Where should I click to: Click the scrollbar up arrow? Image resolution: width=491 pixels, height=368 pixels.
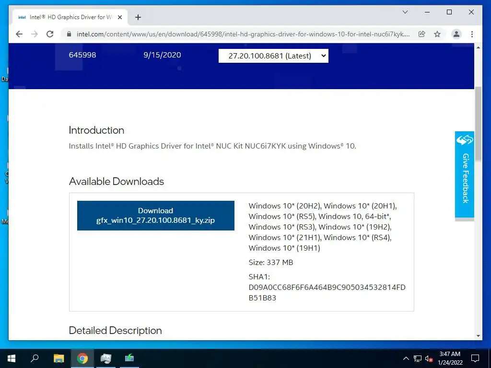pos(478,47)
